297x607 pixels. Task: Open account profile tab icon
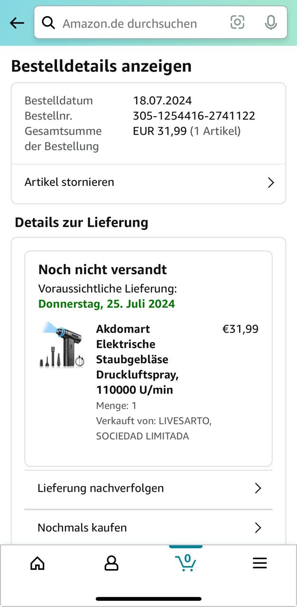111,563
